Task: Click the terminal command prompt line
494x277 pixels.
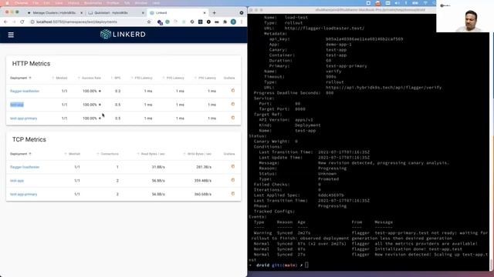Action: coord(279,265)
